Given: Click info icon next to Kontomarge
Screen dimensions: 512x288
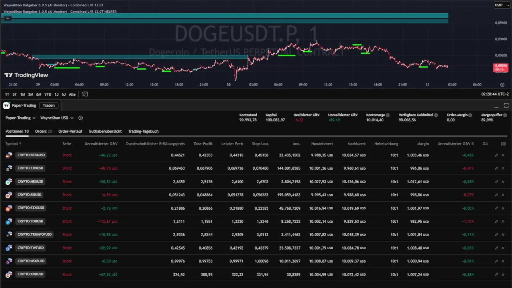Looking at the screenshot, I should point(388,115).
